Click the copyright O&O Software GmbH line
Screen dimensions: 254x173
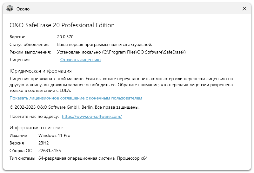(75, 107)
